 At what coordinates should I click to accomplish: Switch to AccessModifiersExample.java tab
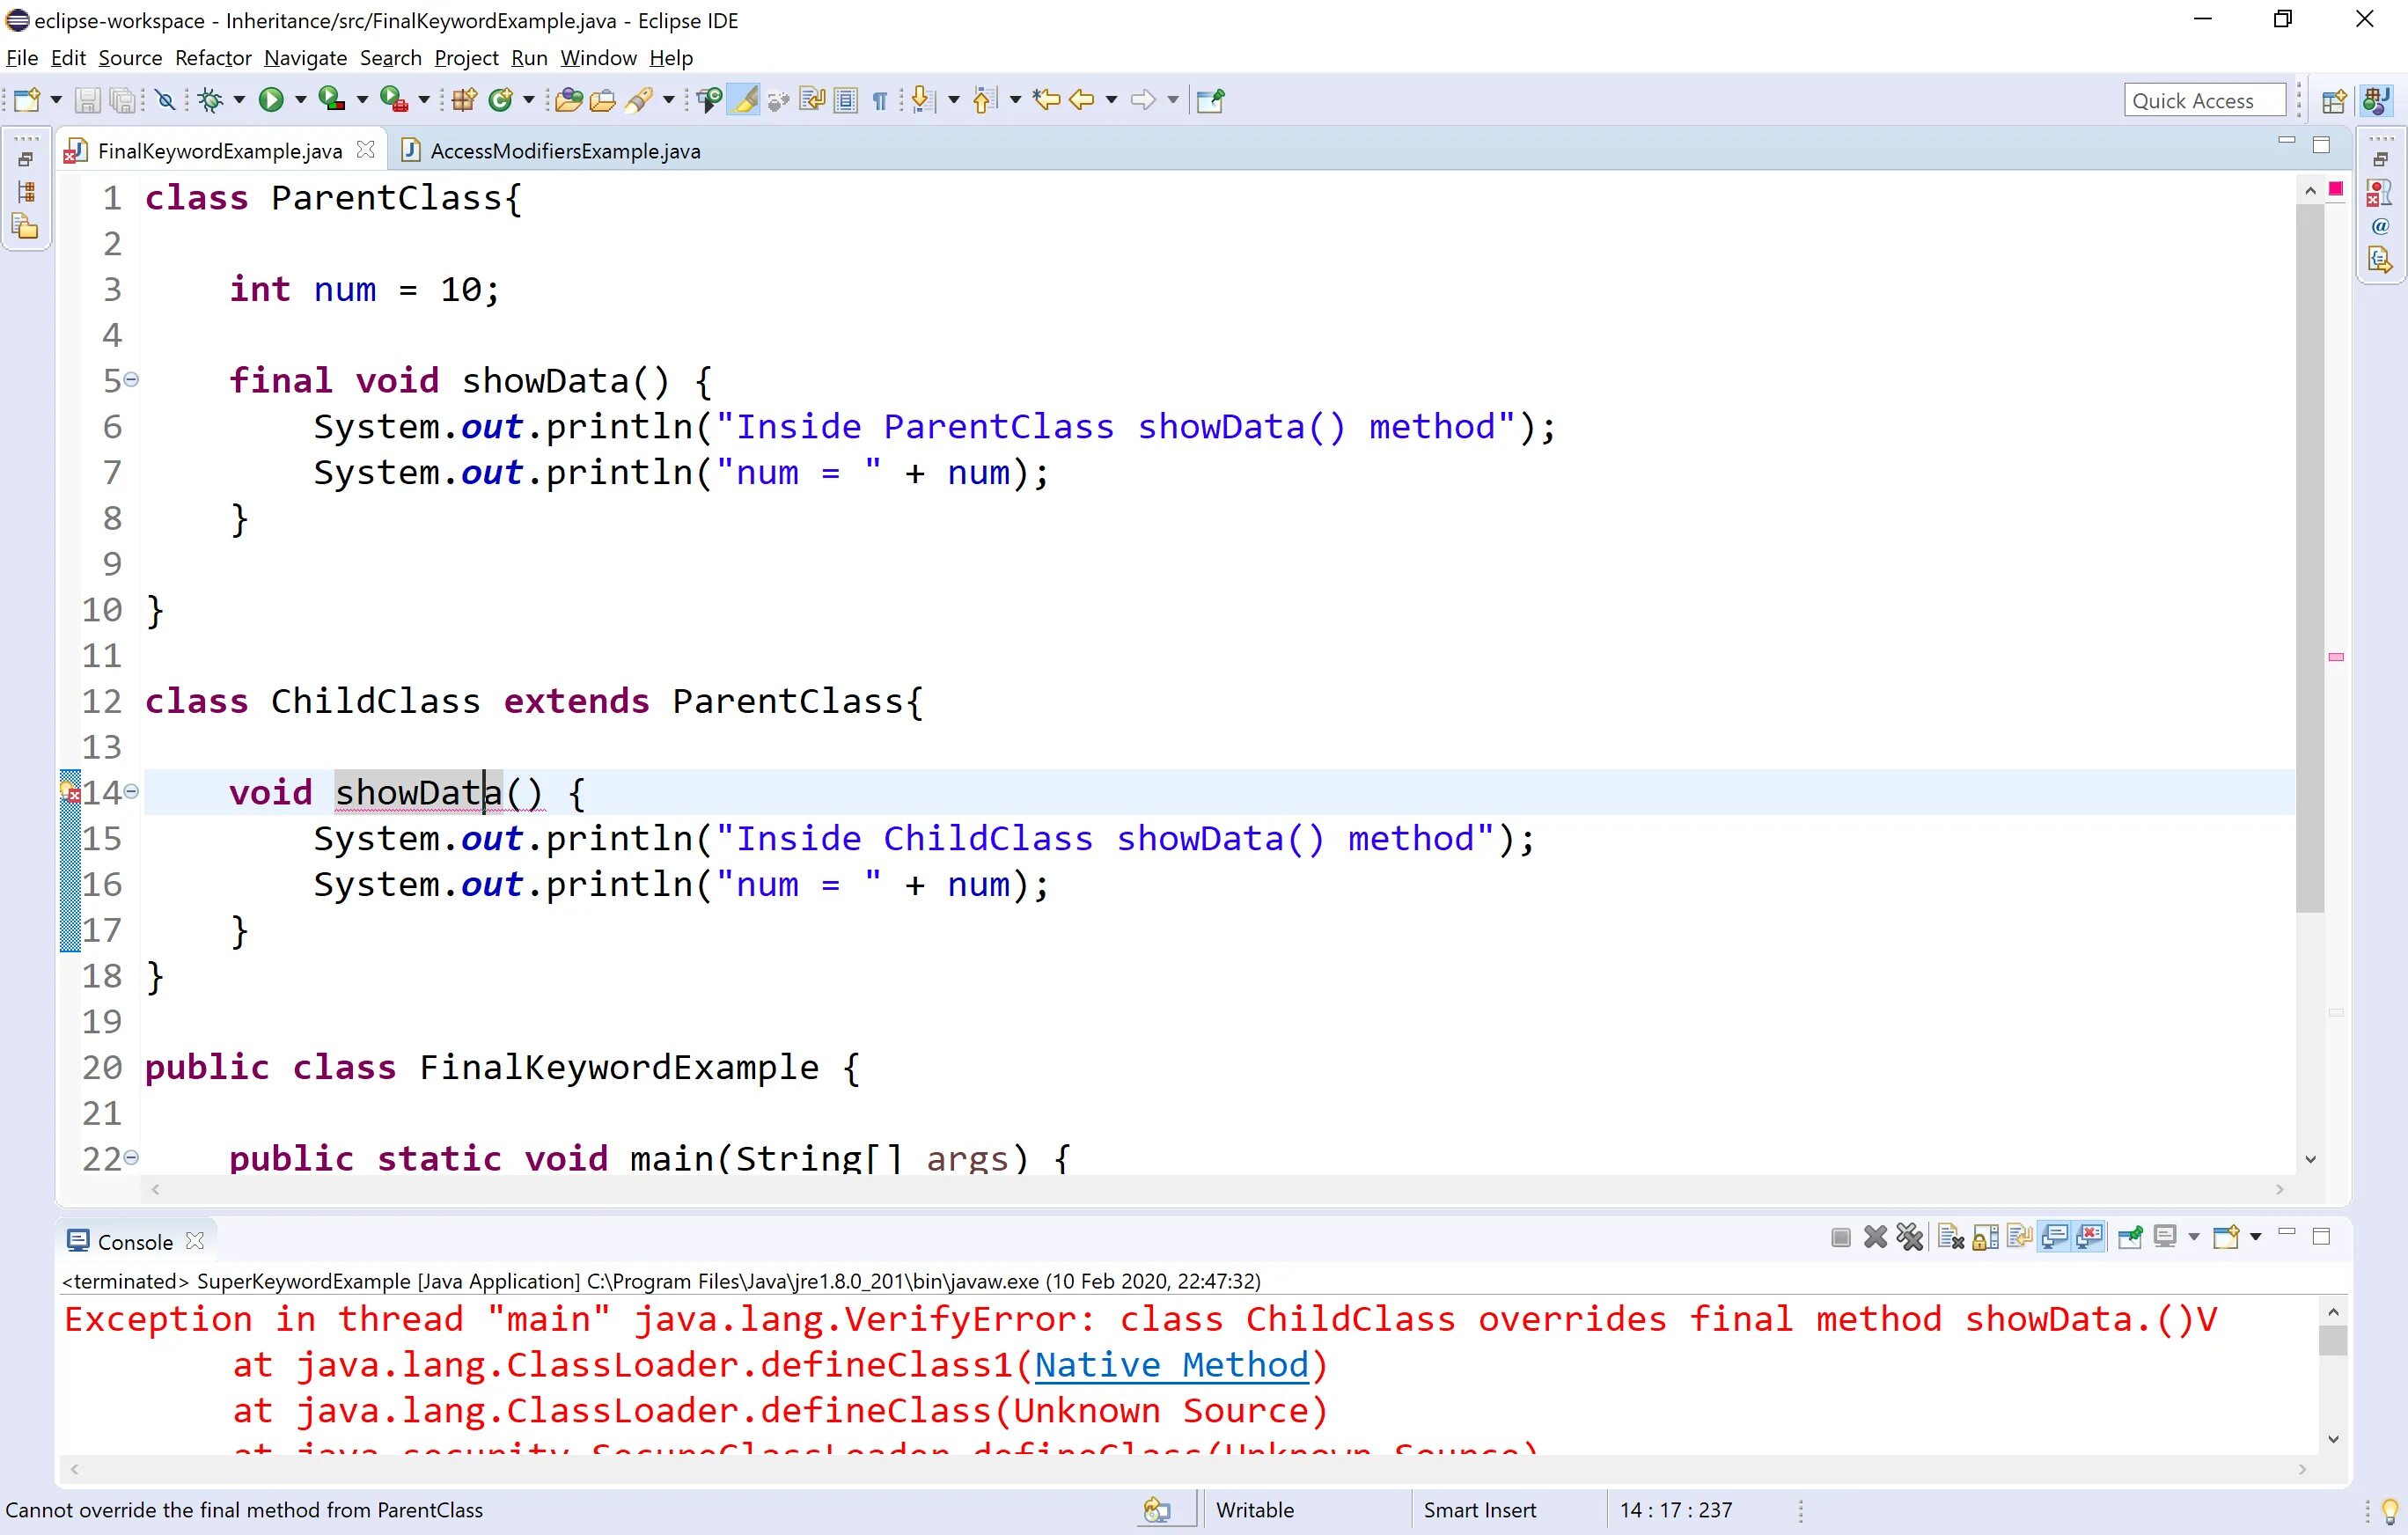coord(564,151)
